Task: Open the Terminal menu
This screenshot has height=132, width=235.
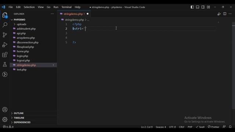Action: pyautogui.click(x=66, y=7)
